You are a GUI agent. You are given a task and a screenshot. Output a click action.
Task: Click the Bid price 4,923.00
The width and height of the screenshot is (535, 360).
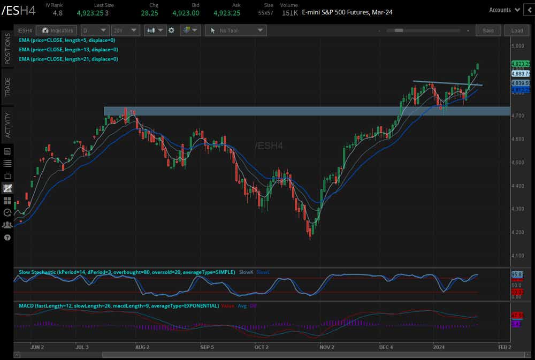pyautogui.click(x=186, y=13)
